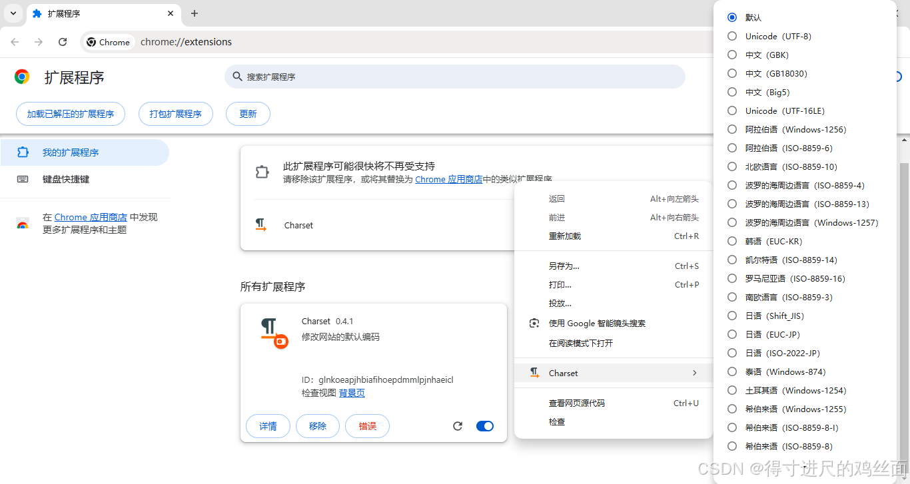910x484 pixels.
Task: Choose 返回 in context menu
Action: point(614,199)
